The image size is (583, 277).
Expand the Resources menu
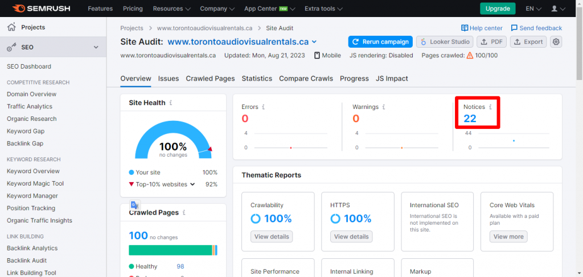(x=171, y=8)
